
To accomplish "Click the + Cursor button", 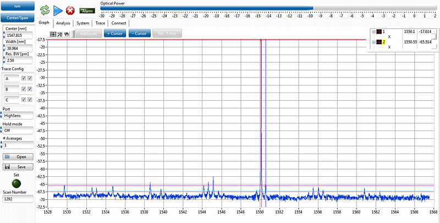I will [x=114, y=34].
